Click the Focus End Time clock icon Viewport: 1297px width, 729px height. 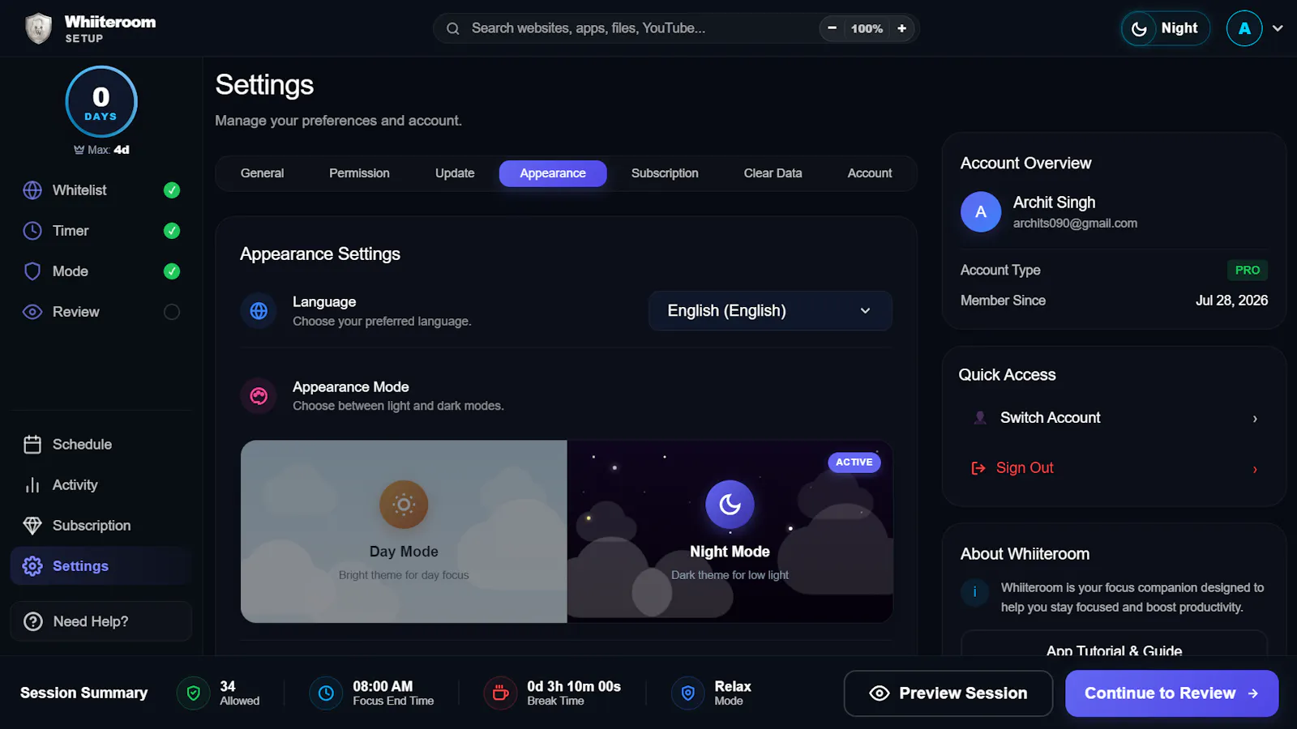coord(326,693)
